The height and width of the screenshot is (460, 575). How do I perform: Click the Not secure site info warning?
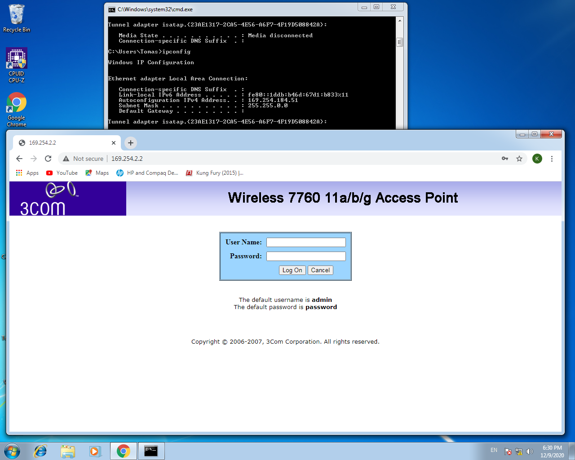tap(84, 159)
